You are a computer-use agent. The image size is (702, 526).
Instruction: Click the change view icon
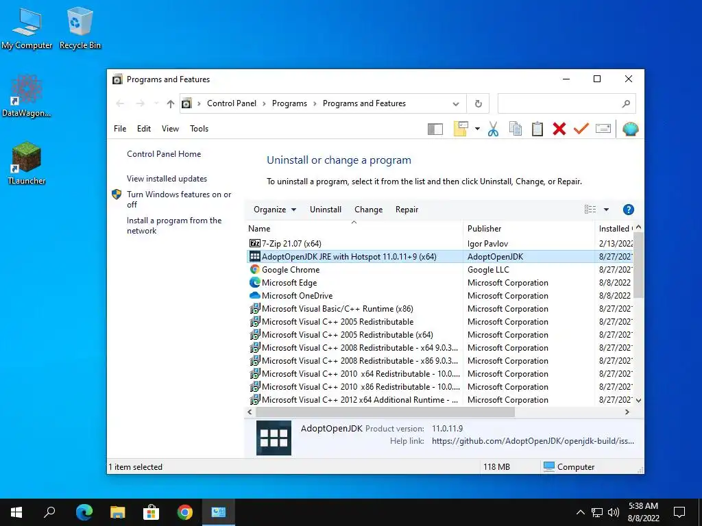click(590, 210)
